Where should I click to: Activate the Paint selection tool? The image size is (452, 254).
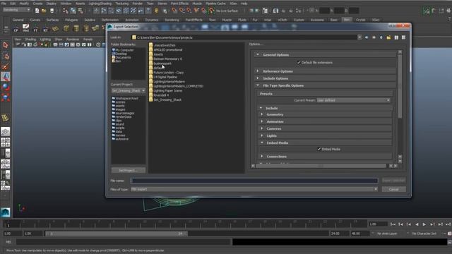(6, 66)
